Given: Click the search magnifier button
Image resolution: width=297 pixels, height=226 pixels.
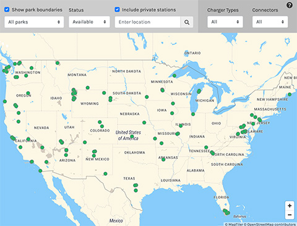Looking at the screenshot, I should point(187,22).
